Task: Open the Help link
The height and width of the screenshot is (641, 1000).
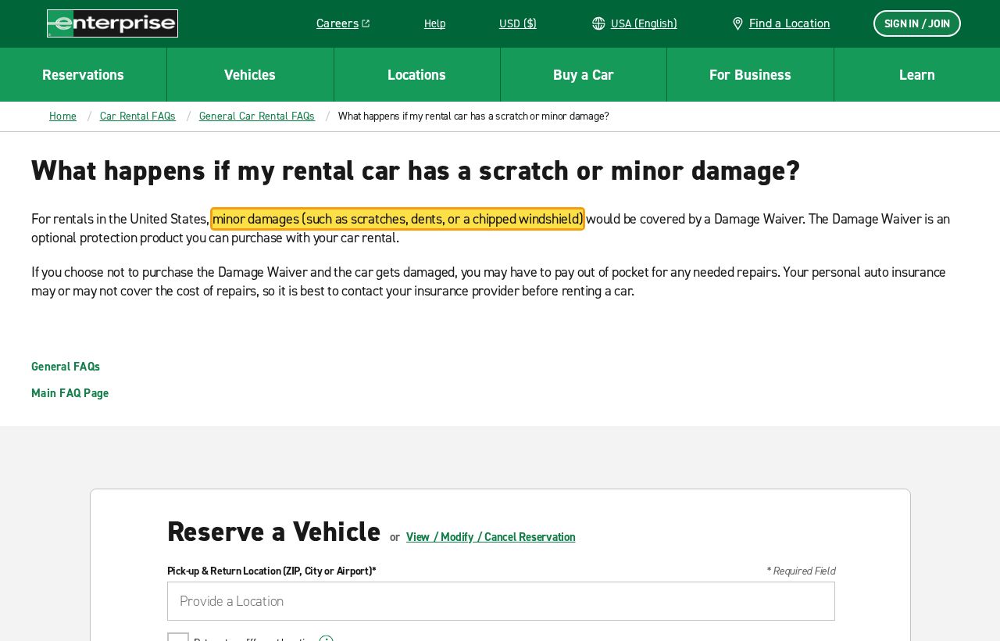Action: pyautogui.click(x=434, y=23)
